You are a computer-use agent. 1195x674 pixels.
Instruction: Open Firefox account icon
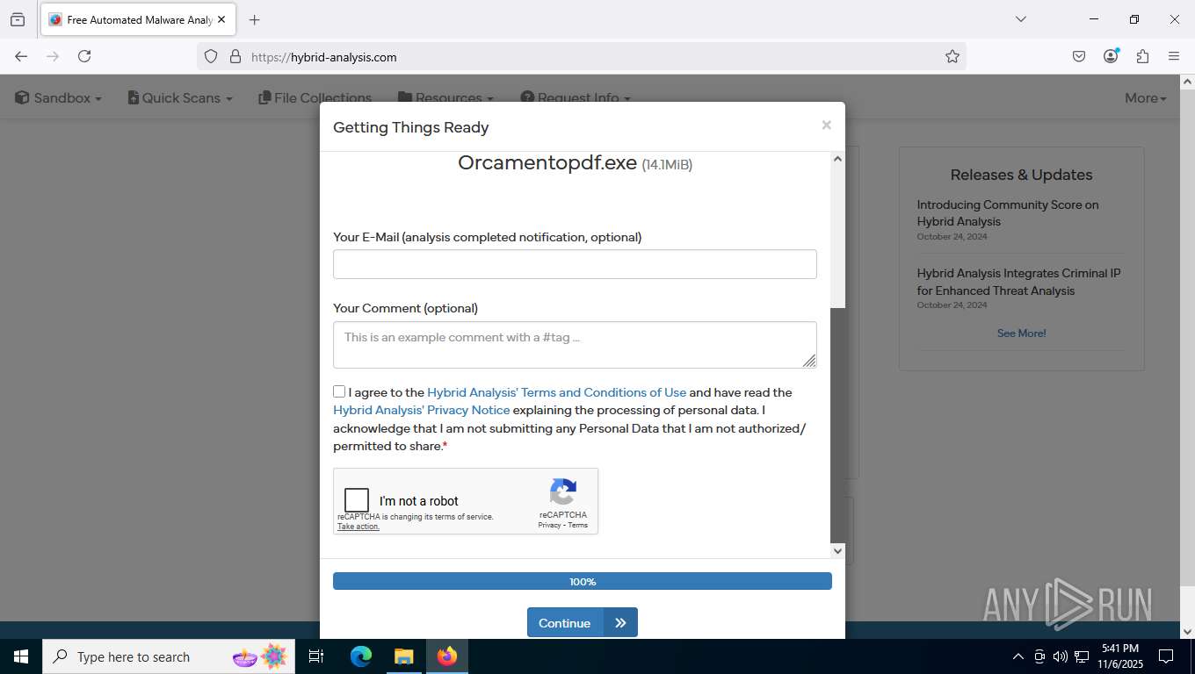pos(1111,56)
